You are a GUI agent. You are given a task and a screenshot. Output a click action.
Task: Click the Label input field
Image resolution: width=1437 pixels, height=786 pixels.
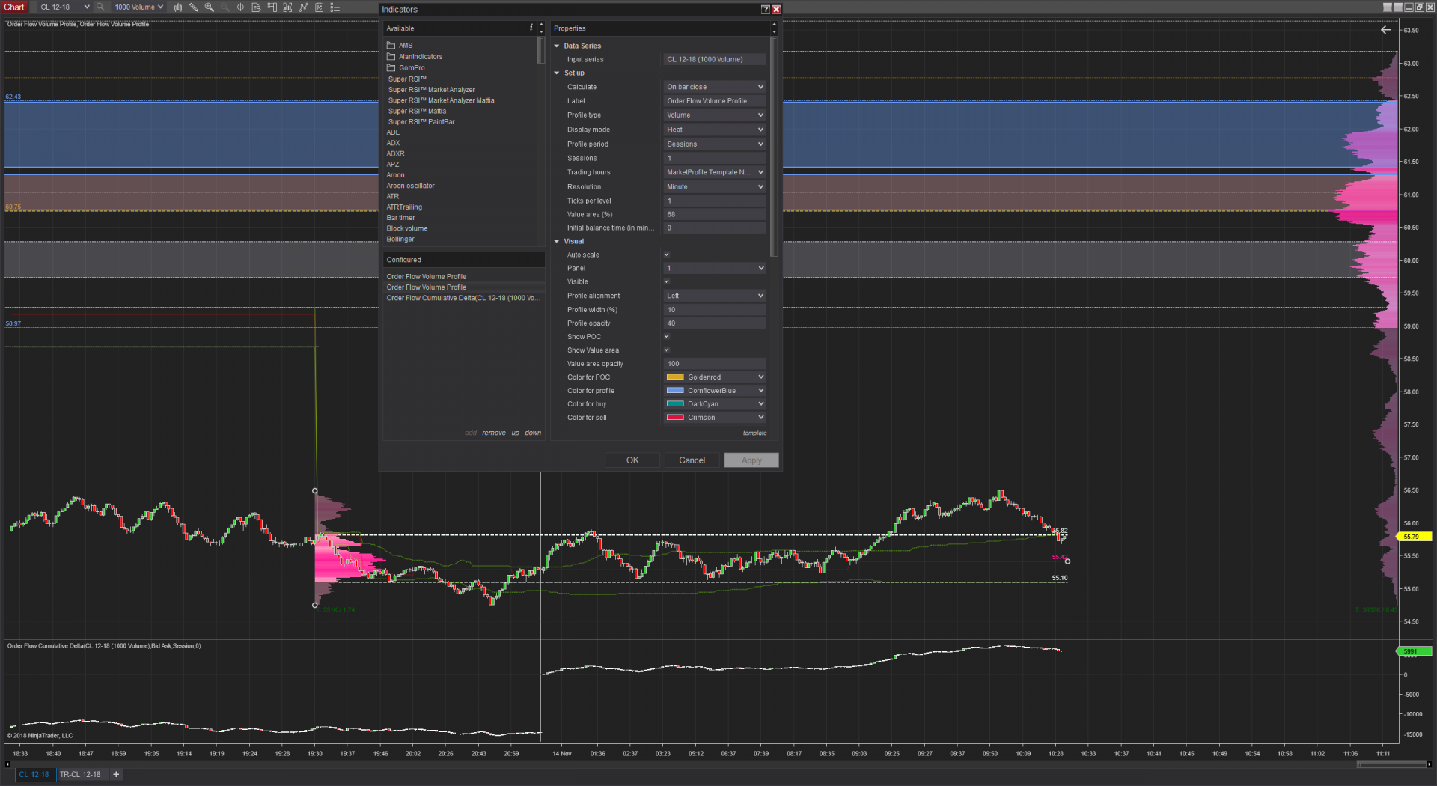(x=715, y=101)
